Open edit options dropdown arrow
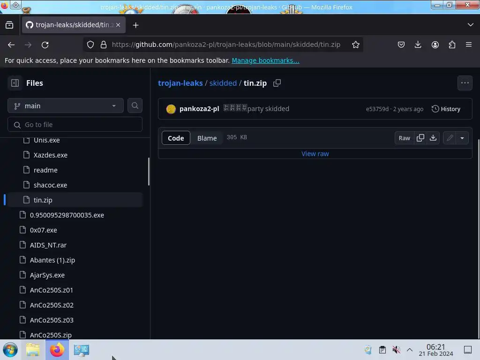Viewport: 480px width, 360px height. 462,138
